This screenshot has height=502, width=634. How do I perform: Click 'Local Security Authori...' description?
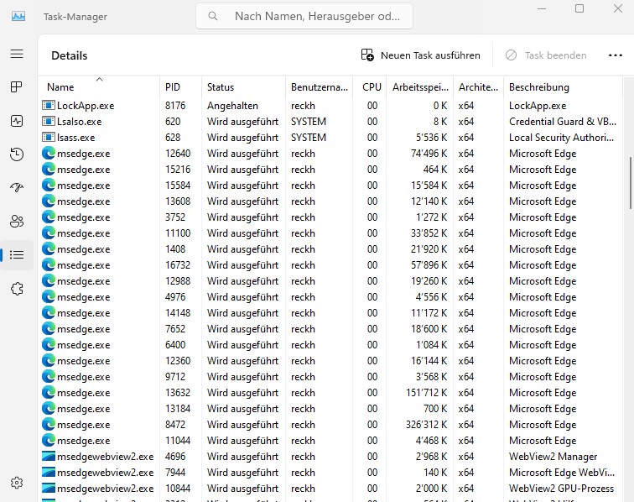coord(561,138)
